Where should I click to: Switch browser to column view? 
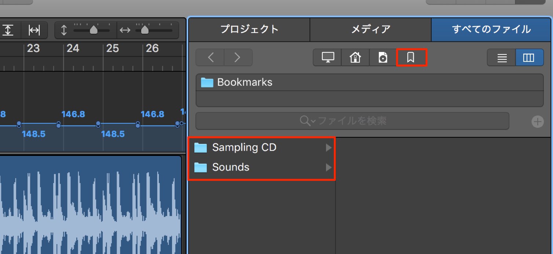pyautogui.click(x=529, y=57)
